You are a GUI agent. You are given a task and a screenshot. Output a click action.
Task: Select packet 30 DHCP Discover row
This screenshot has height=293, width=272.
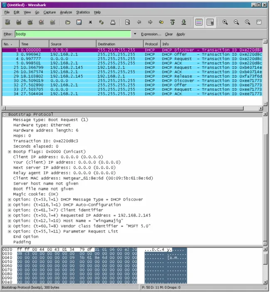tap(132, 81)
